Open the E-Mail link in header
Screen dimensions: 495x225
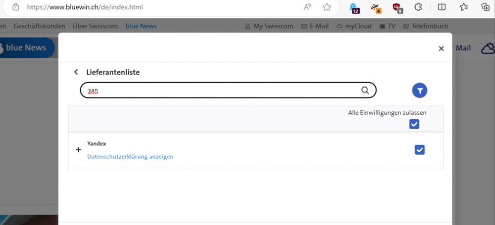[315, 26]
